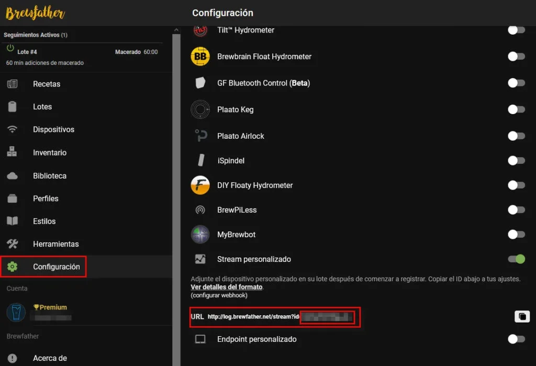Open the Estilos section

pyautogui.click(x=86, y=221)
